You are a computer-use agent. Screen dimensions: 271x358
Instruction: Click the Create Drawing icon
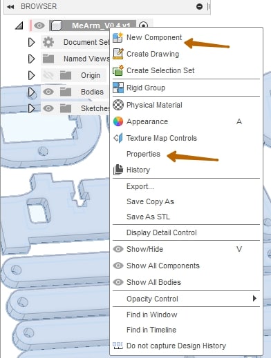[118, 54]
